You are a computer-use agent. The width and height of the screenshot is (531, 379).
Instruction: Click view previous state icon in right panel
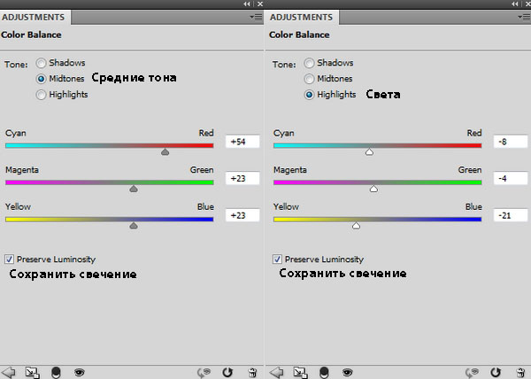click(x=472, y=373)
